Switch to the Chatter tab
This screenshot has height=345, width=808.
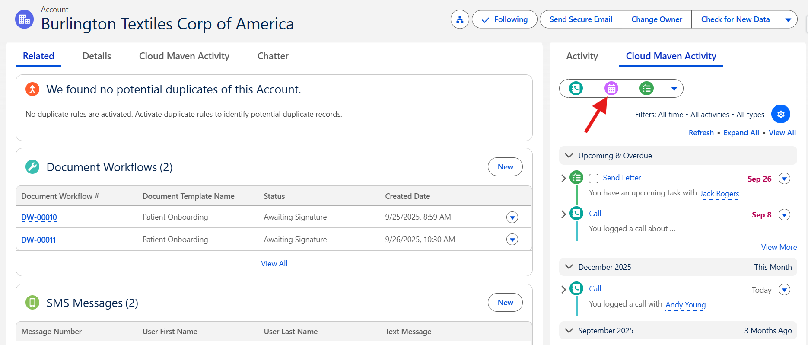click(x=273, y=56)
